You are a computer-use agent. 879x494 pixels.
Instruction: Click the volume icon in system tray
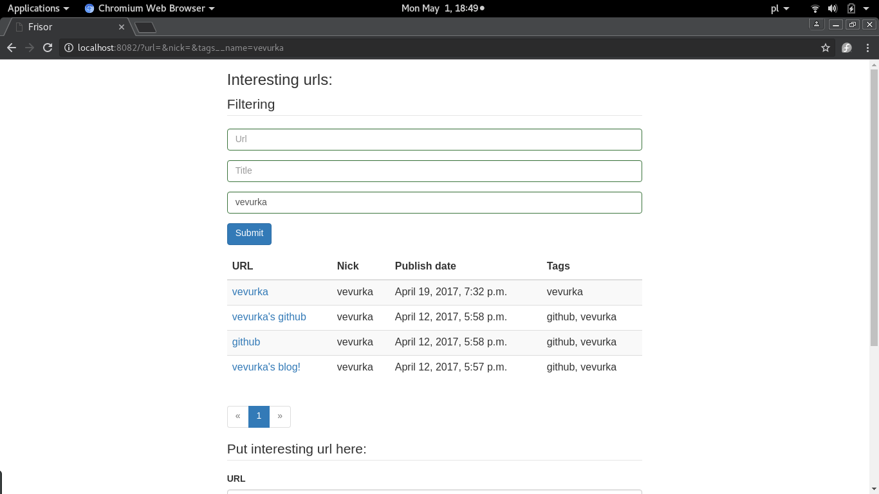click(x=833, y=8)
